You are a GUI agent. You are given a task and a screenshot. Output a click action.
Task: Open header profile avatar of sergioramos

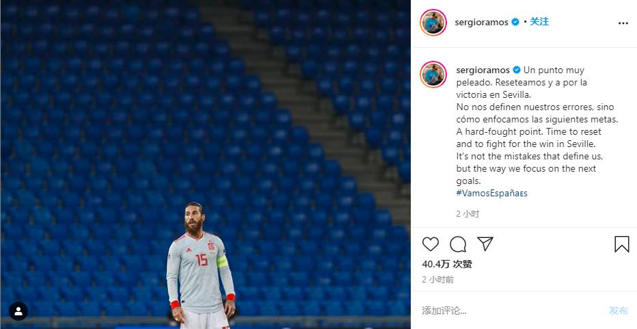click(x=433, y=23)
